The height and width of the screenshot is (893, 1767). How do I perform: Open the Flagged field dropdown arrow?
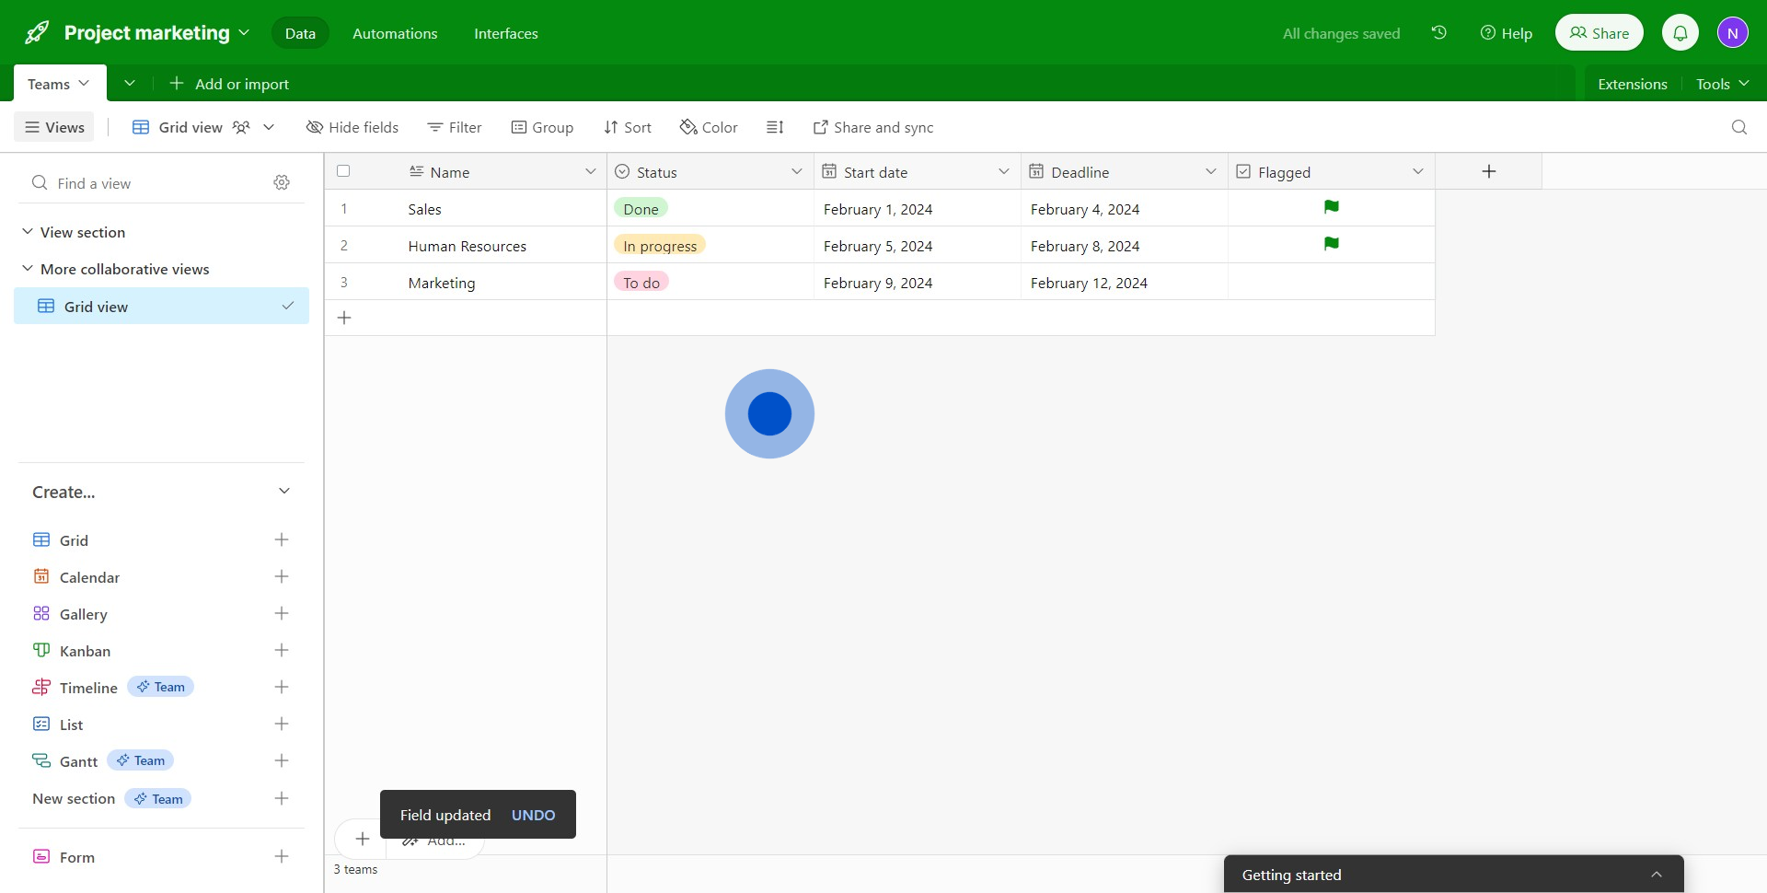click(1418, 171)
